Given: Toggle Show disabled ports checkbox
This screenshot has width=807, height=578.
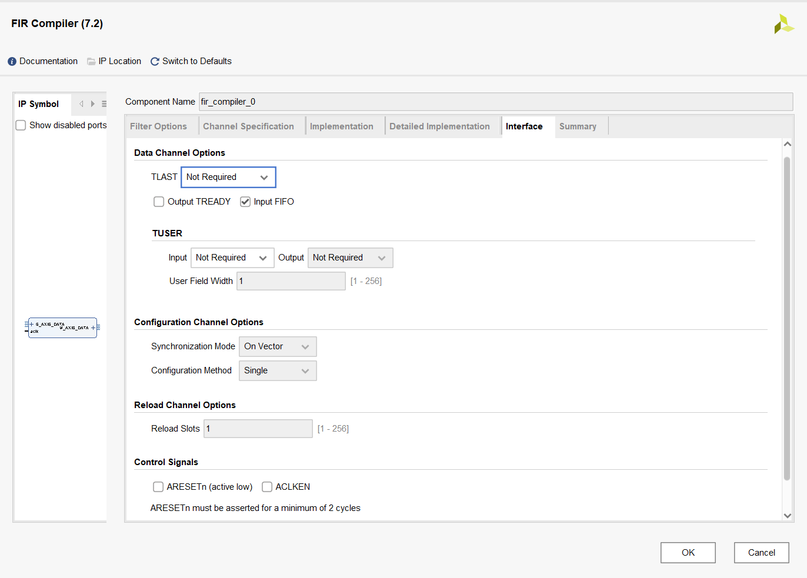Looking at the screenshot, I should [21, 125].
